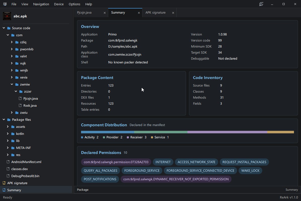Click the purple Receiver bar segment
301x201 pixels.
[x=227, y=132]
